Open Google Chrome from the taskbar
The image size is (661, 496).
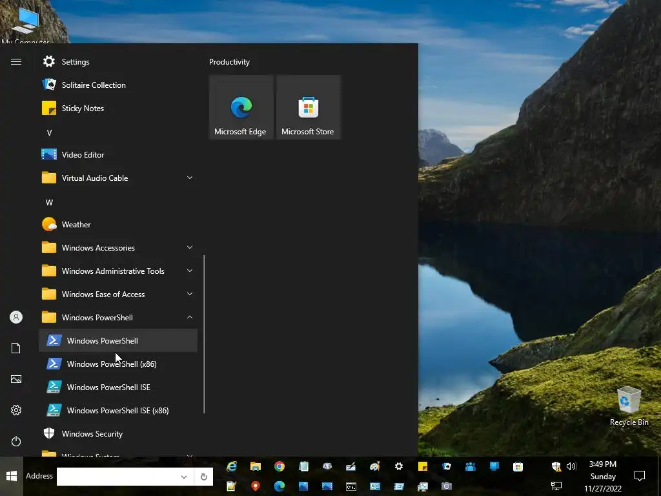(280, 466)
